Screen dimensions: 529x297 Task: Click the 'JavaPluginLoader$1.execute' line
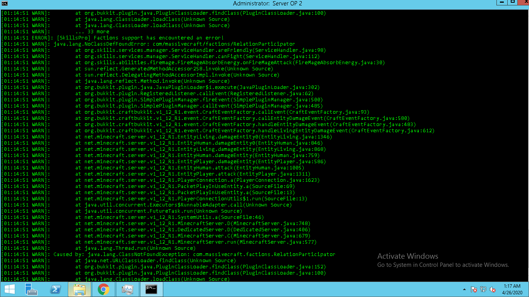pyautogui.click(x=160, y=87)
